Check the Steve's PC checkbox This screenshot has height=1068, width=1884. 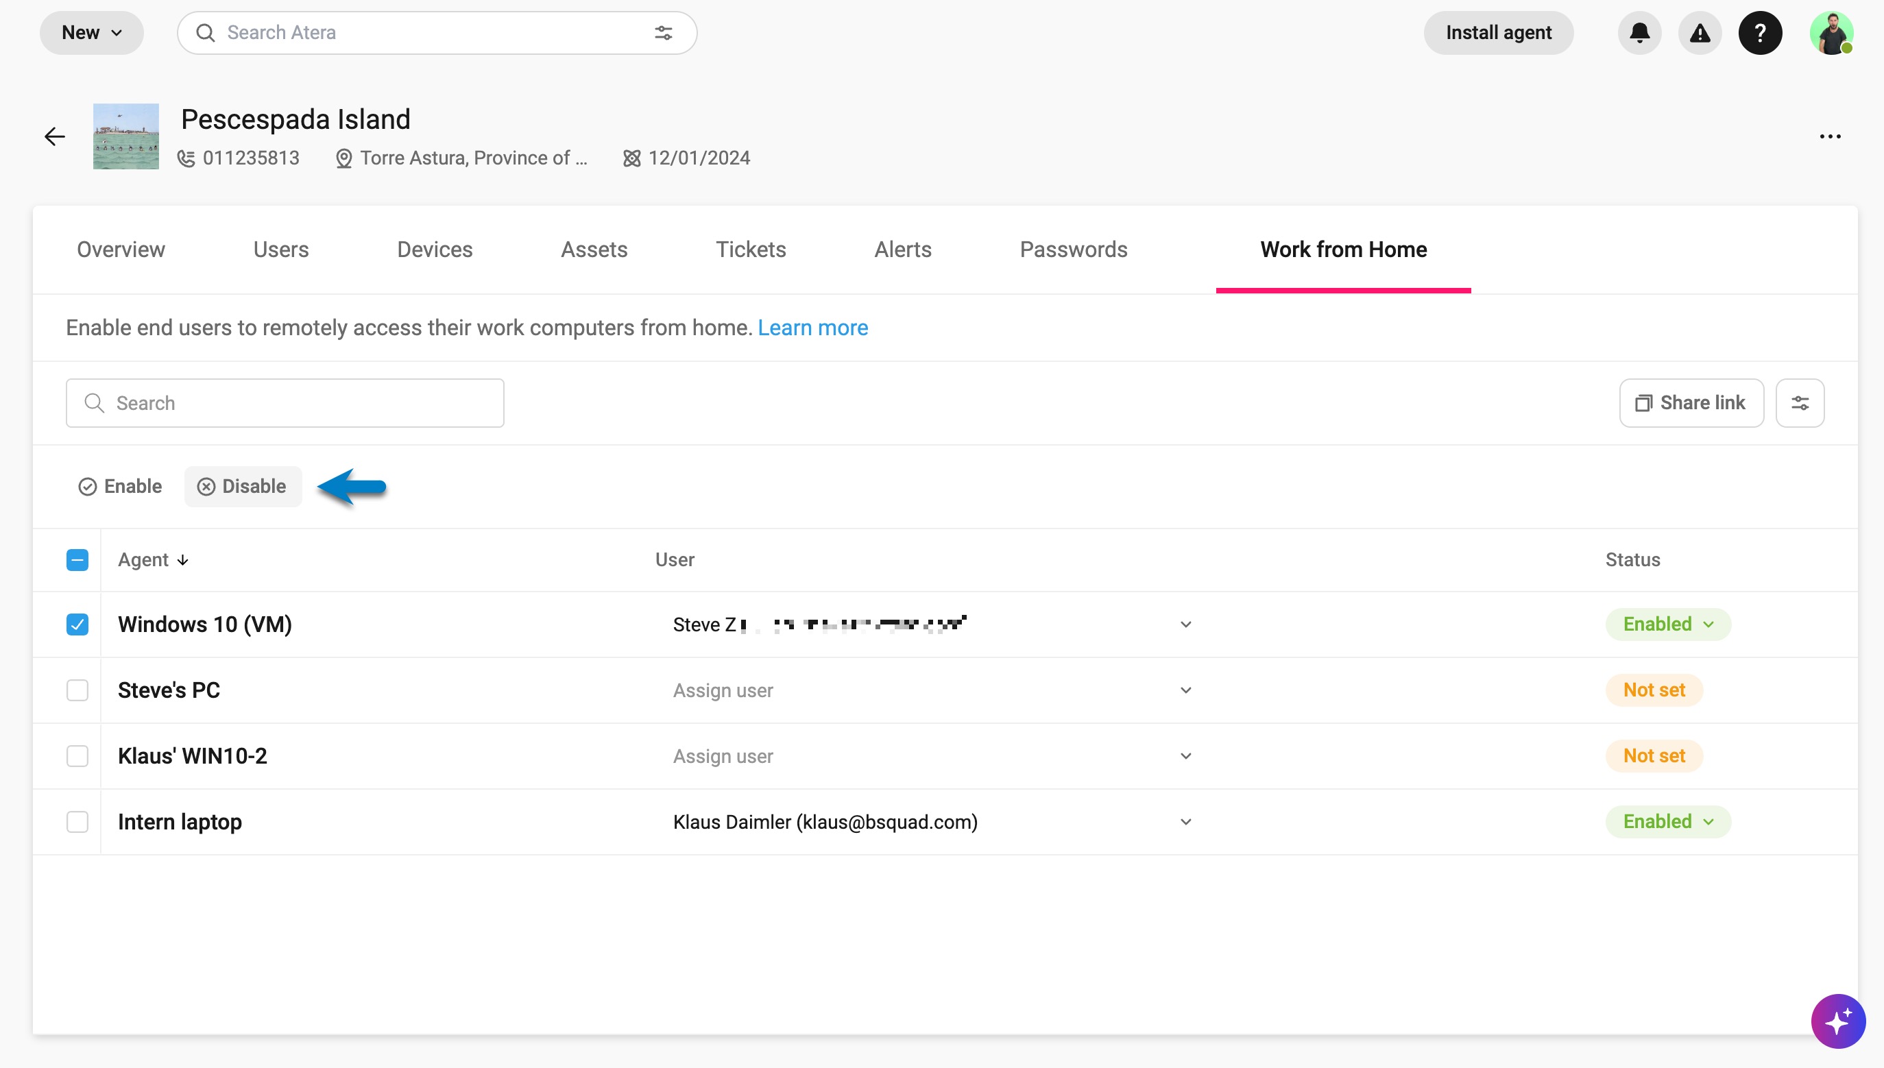click(77, 690)
